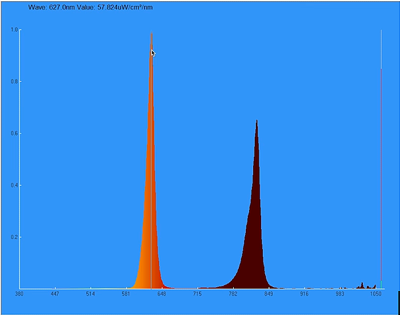Click the 380 x-axis label
Screen dimensions: 400x315
click(19, 294)
